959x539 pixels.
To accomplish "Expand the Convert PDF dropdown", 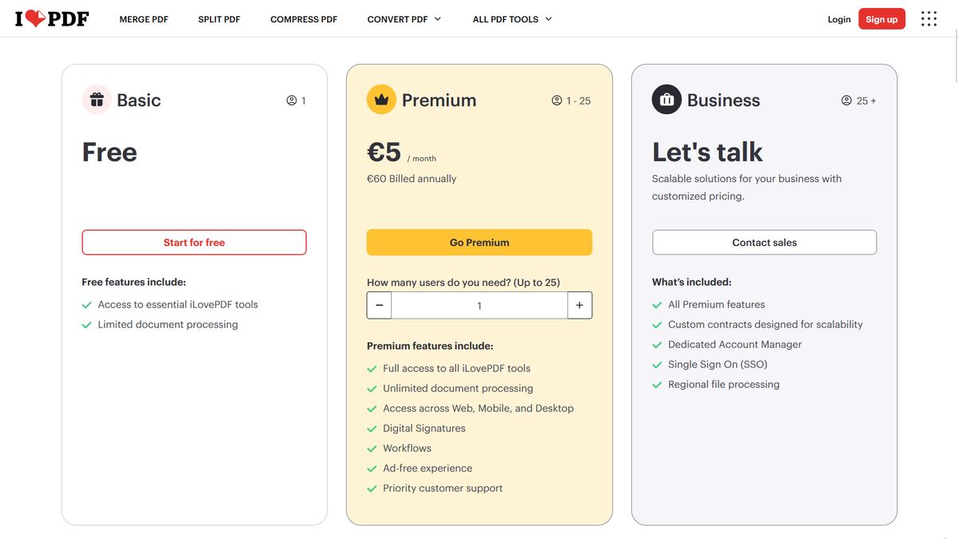I will pyautogui.click(x=404, y=19).
